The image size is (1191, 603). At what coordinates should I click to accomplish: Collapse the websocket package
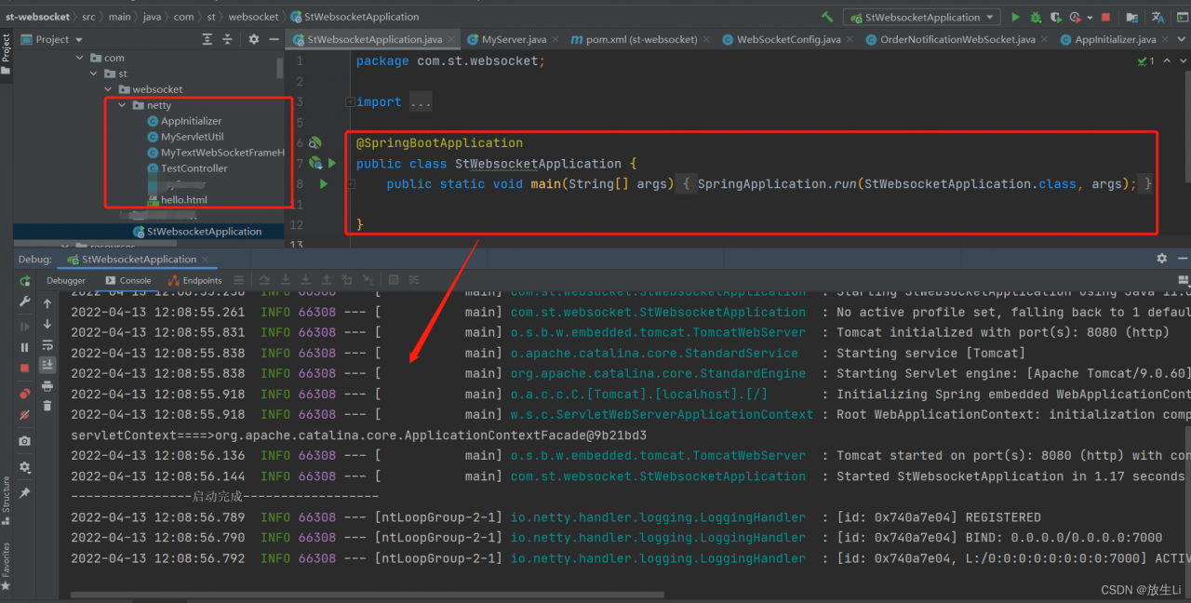(109, 89)
